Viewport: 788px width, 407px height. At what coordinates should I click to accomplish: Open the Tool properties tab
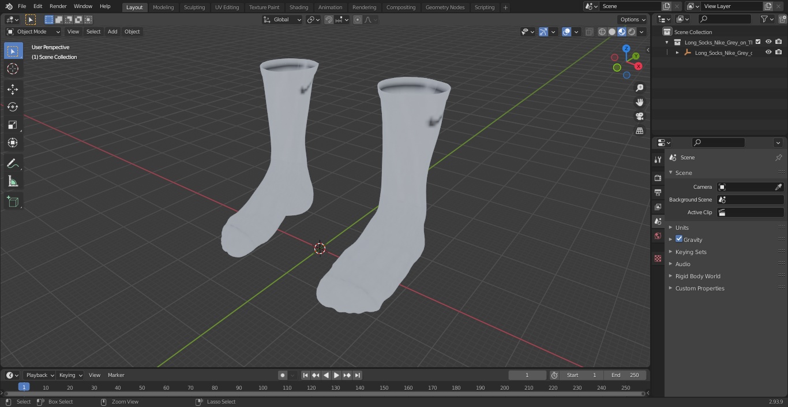(658, 160)
